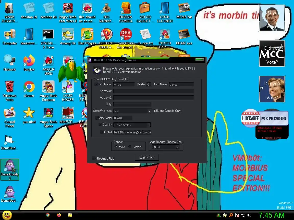Expand the Country dropdown showing United States
Screen dimensions: 294x220
pyautogui.click(x=149, y=125)
